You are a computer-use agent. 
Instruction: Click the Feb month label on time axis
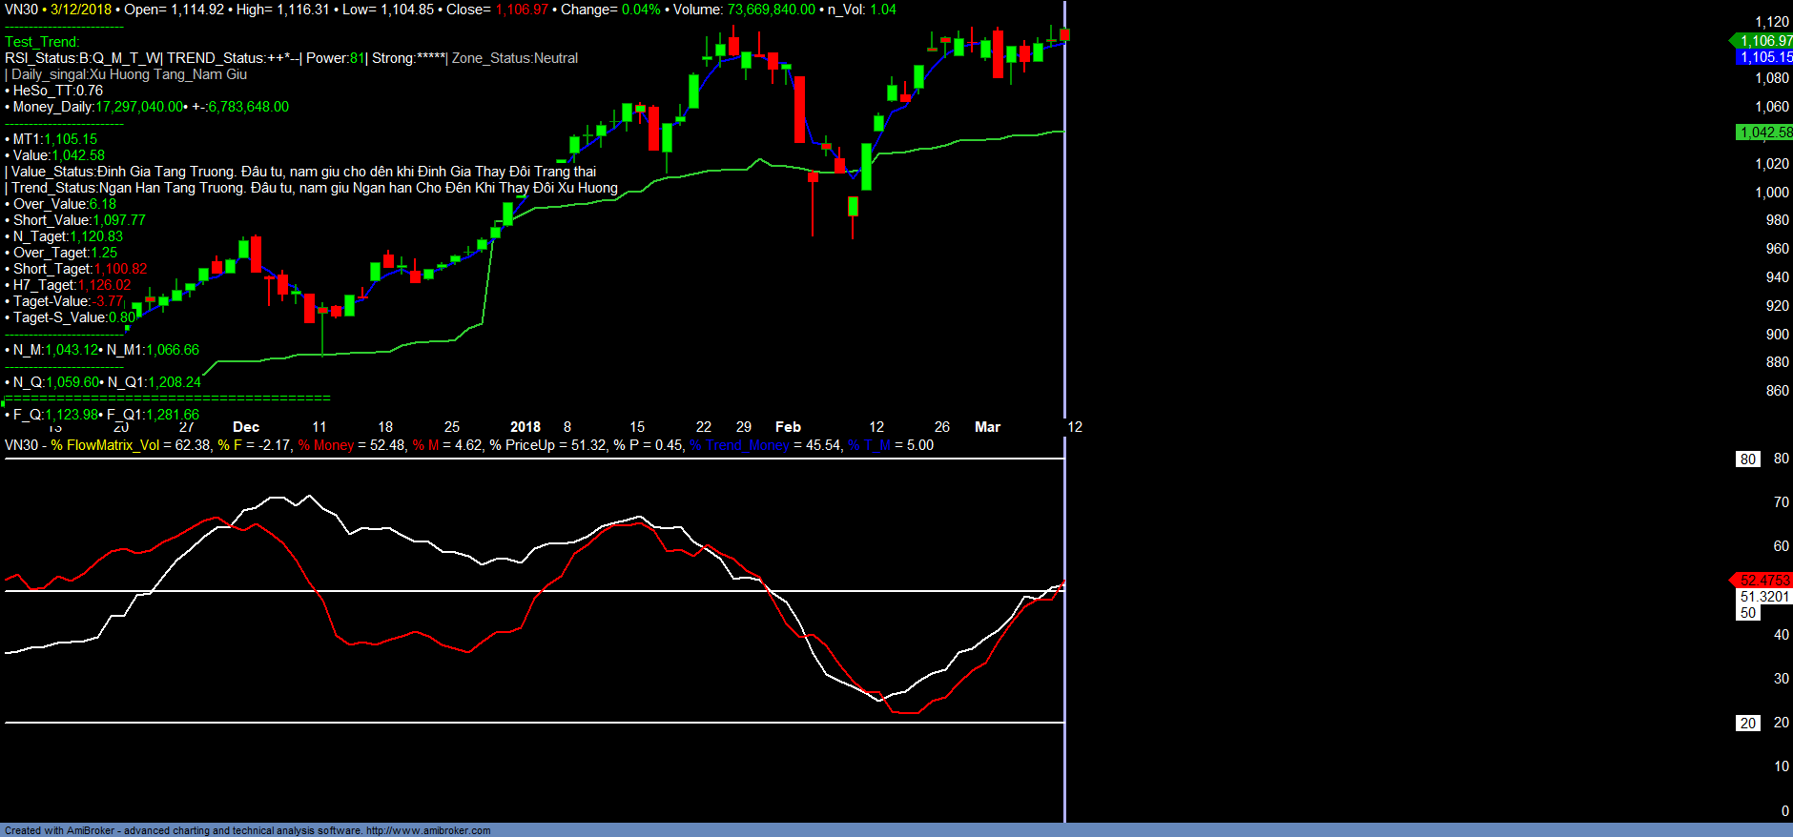coord(788,427)
